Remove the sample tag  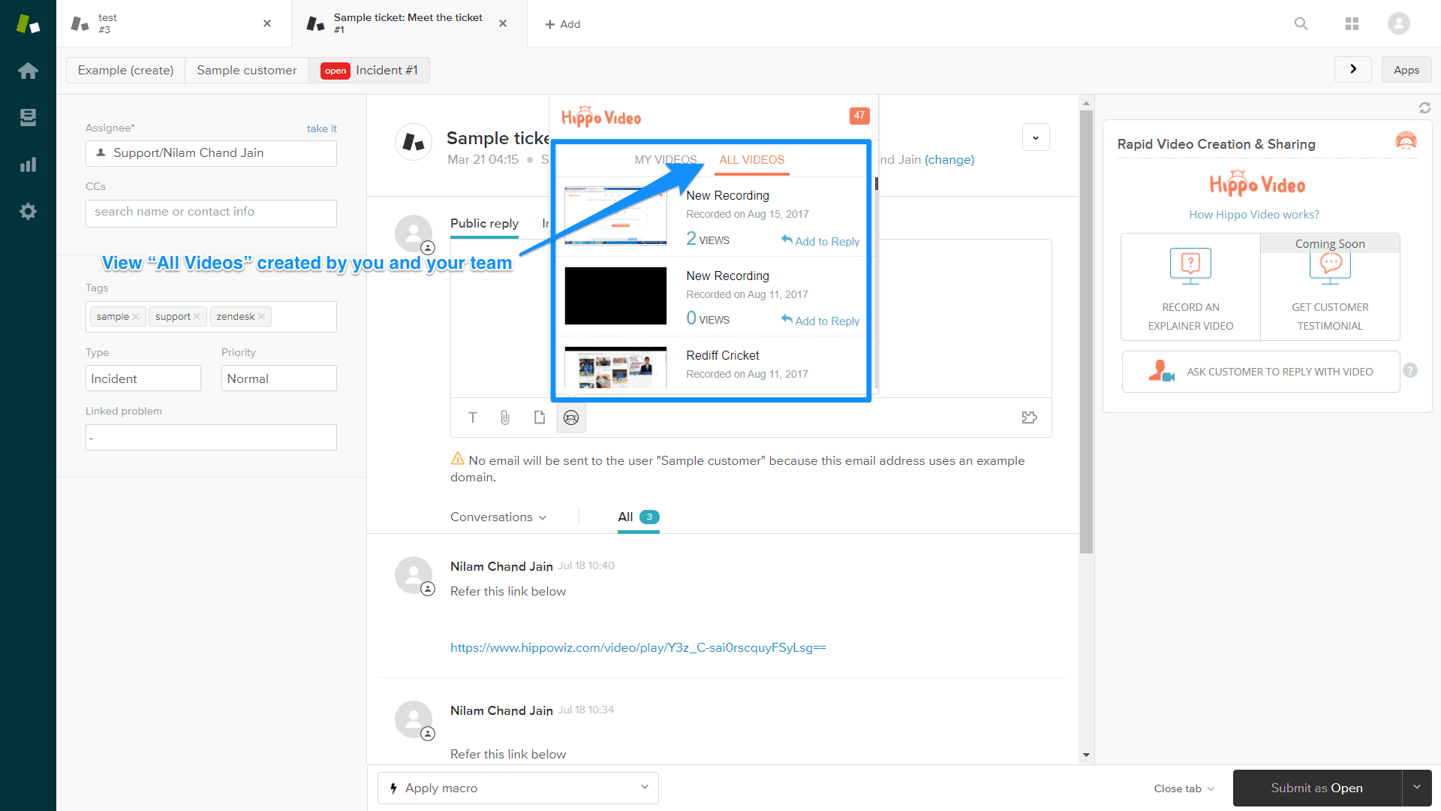coord(136,317)
